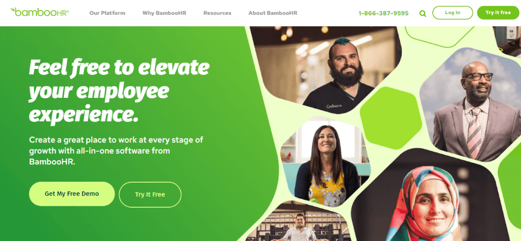Image resolution: width=521 pixels, height=241 pixels.
Task: Click the woman in yellow floral top photo
Action: pyautogui.click(x=325, y=161)
